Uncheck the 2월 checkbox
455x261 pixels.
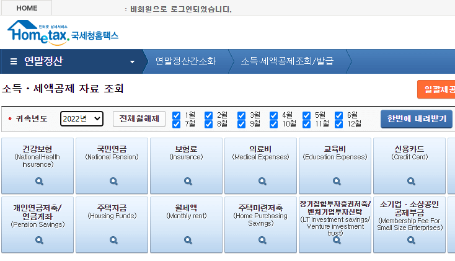(208, 115)
